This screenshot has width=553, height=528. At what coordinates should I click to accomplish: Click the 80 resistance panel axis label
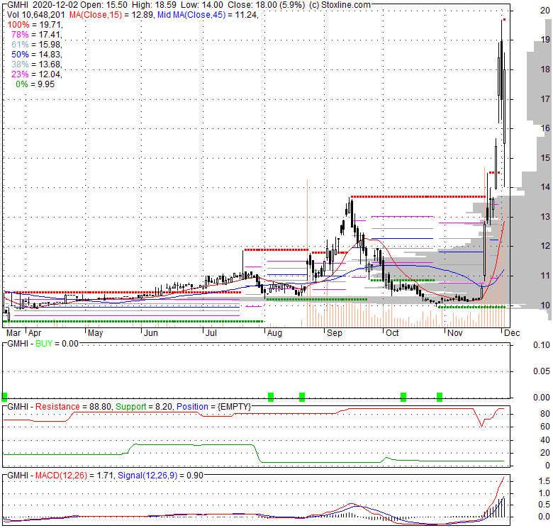coord(545,413)
